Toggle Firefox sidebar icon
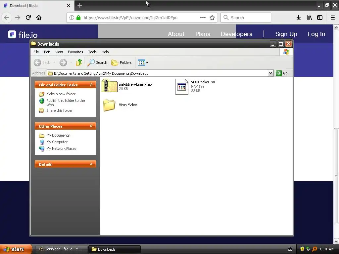Image resolution: width=339 pixels, height=254 pixels. [x=320, y=18]
